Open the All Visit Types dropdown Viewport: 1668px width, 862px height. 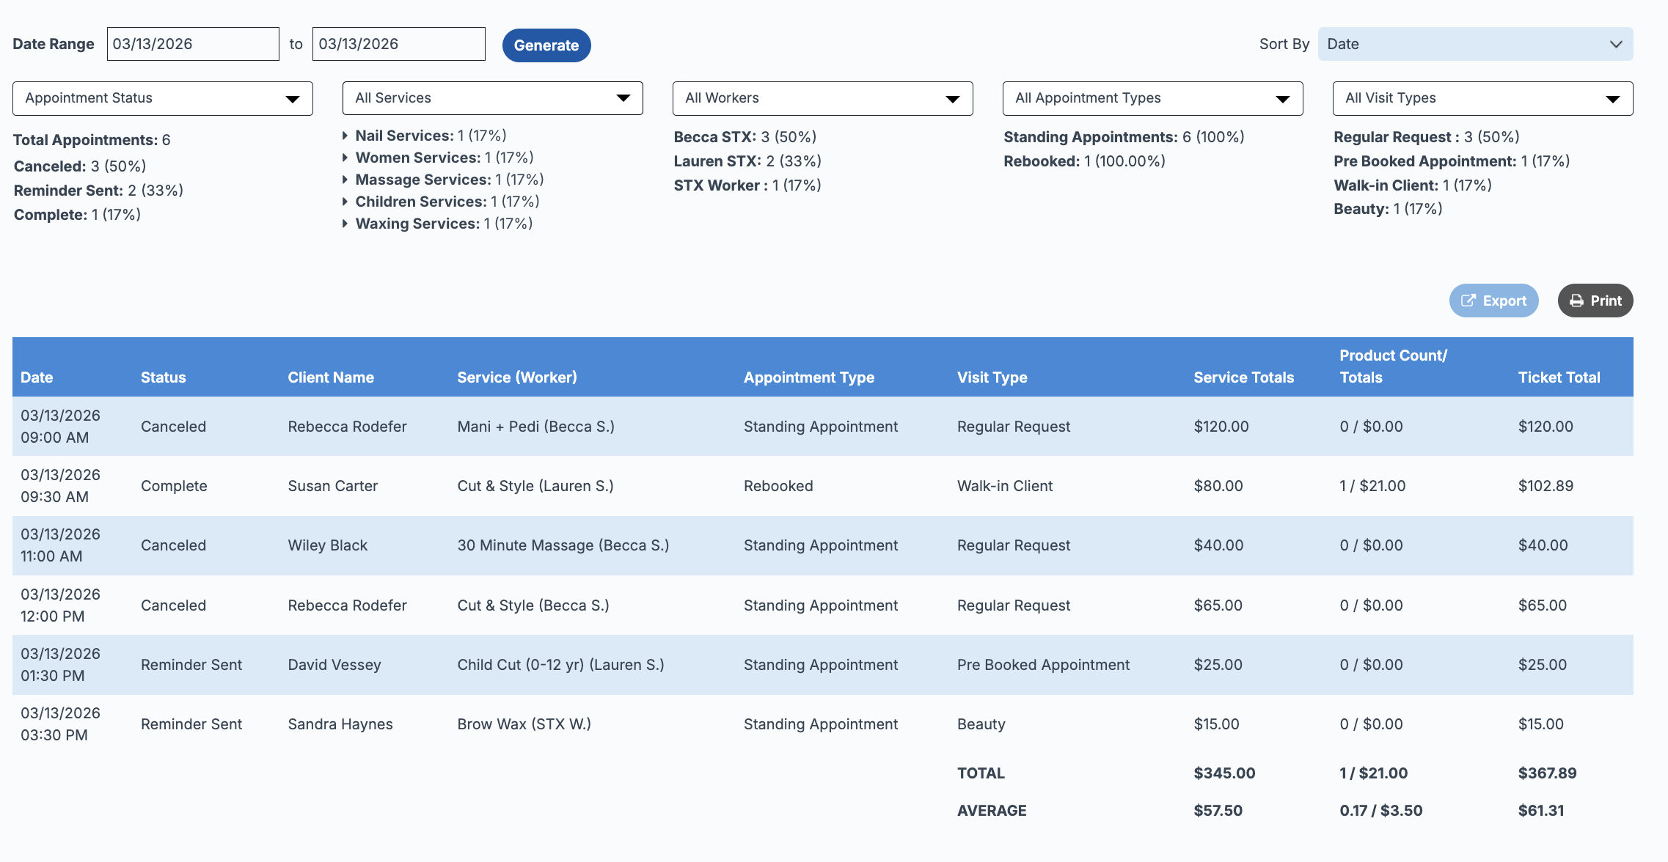coord(1482,98)
